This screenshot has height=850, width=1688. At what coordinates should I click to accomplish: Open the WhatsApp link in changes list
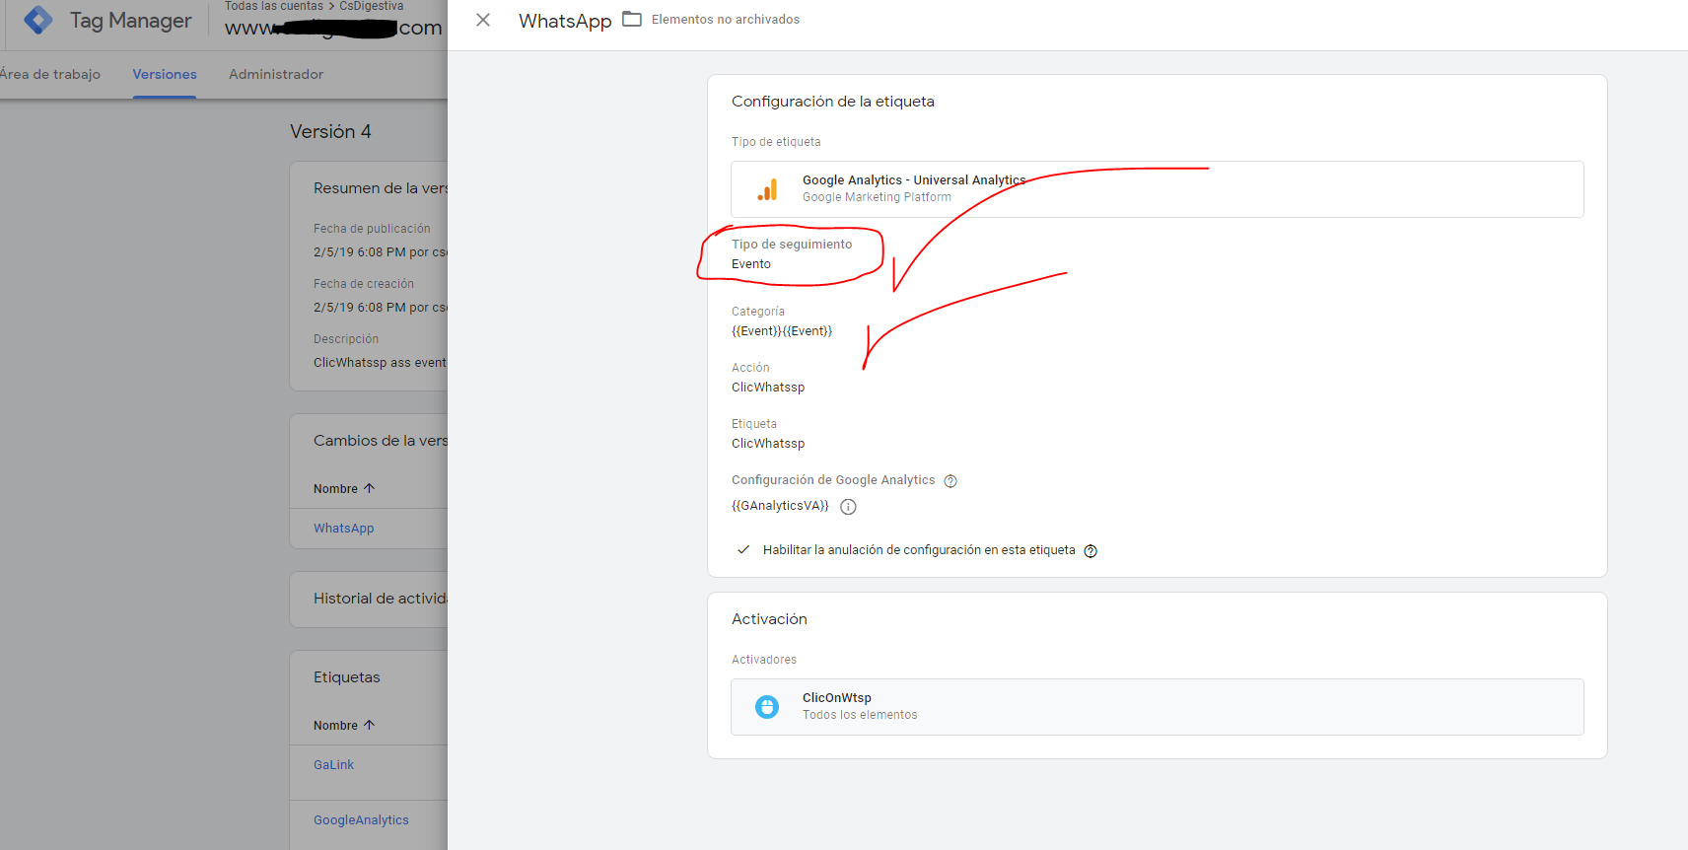coord(344,529)
